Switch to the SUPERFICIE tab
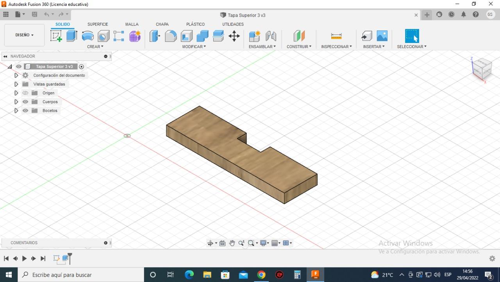This screenshot has width=500, height=282. pyautogui.click(x=98, y=24)
